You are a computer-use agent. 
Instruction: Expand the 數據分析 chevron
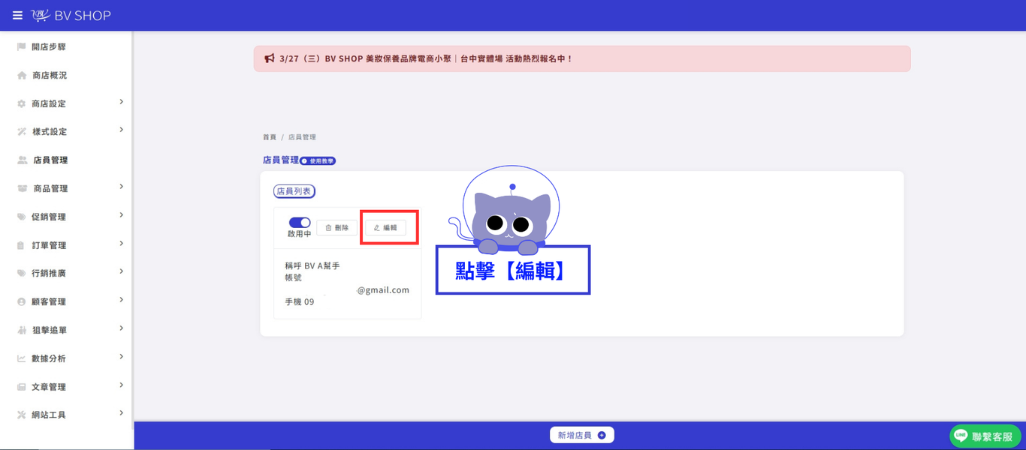point(121,357)
